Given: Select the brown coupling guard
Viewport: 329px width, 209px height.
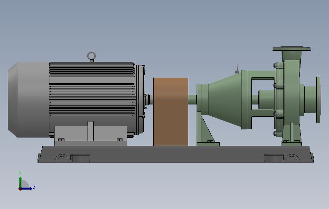Looking at the screenshot, I should tap(171, 112).
